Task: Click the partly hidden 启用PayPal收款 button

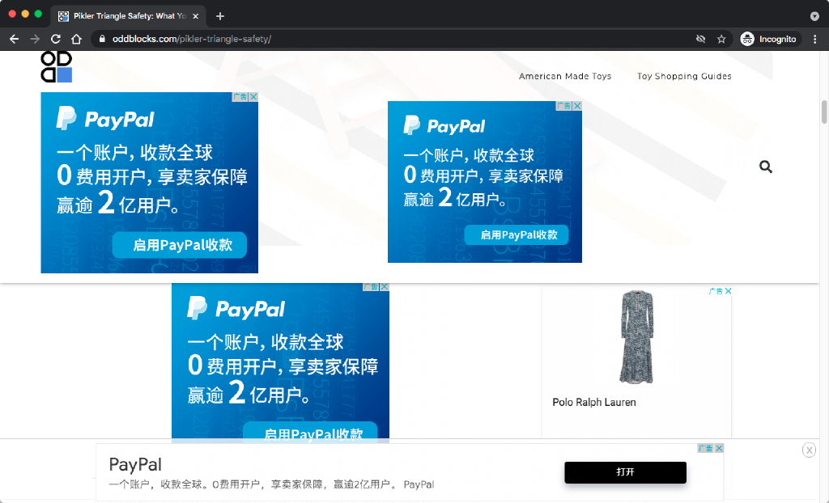Action: 310,430
